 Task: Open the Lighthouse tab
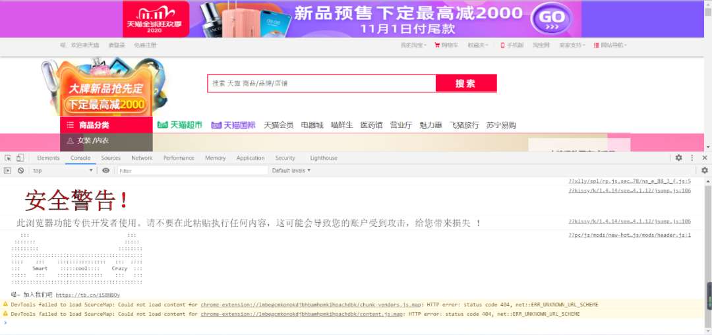[x=324, y=158]
